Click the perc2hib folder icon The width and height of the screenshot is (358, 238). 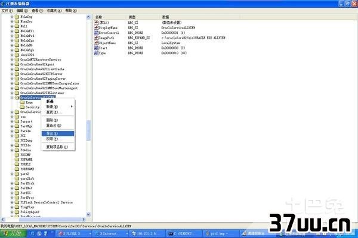click(17, 178)
